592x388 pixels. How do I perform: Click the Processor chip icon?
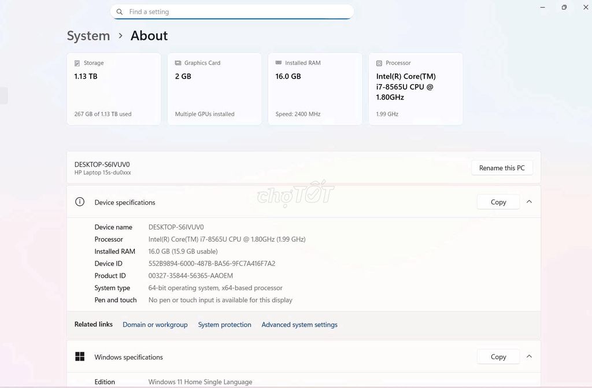click(379, 63)
